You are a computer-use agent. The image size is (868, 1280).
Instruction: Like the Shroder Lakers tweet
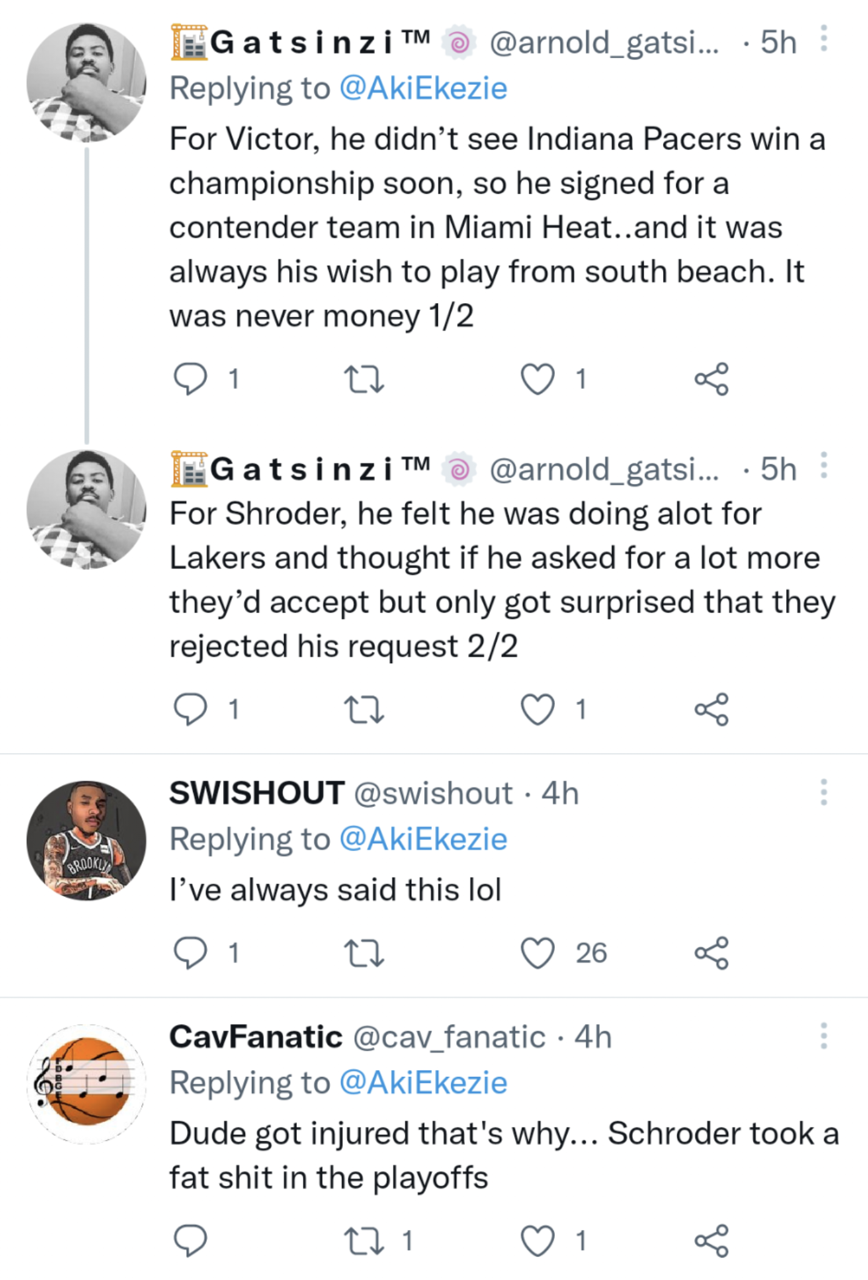(537, 709)
